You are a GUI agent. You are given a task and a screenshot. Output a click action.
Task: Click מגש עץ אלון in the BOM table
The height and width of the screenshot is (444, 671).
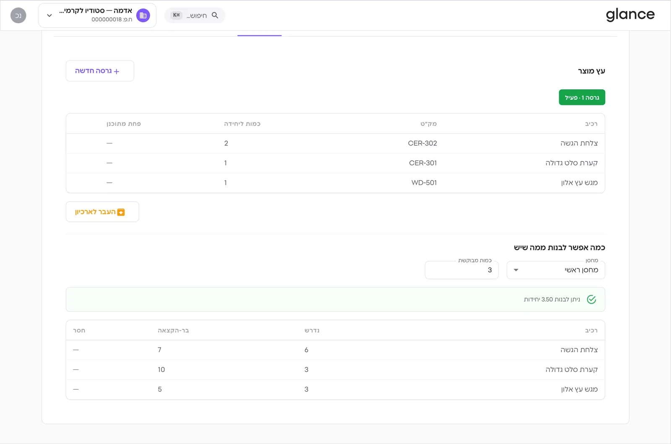580,183
